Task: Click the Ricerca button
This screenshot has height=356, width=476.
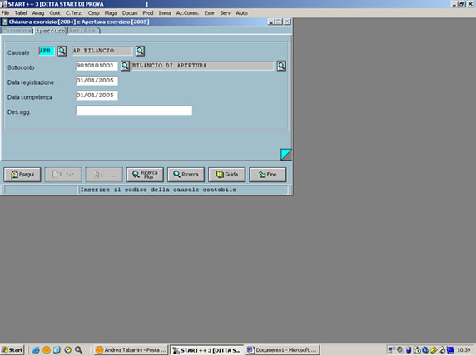Action: coord(186,175)
